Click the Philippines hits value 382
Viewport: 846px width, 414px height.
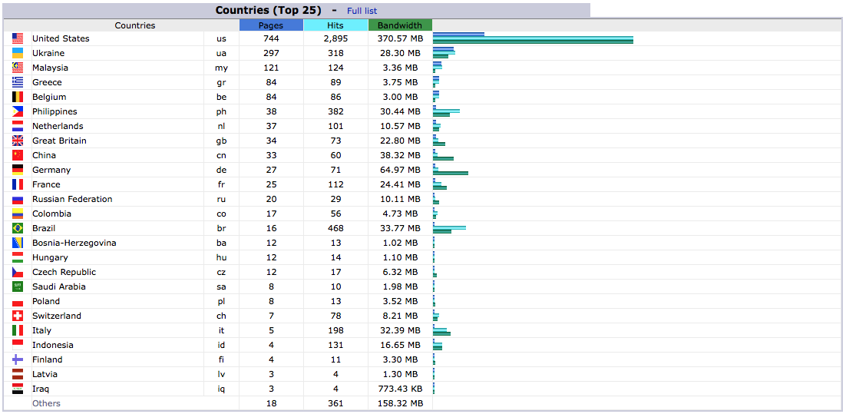click(335, 111)
